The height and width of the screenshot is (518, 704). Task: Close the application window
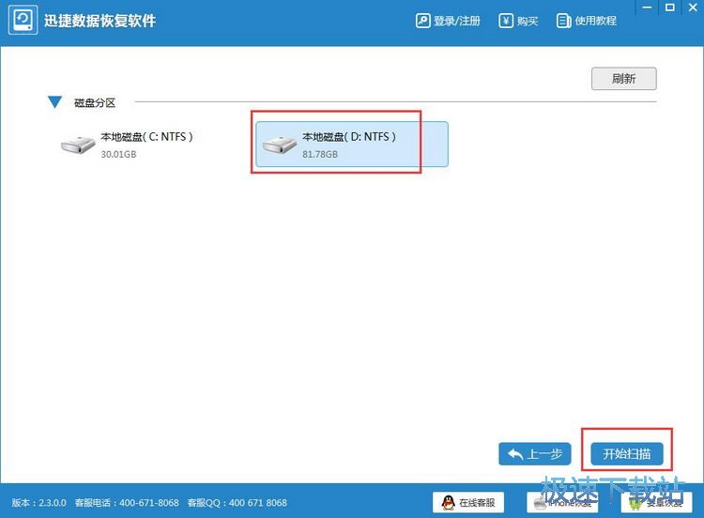tap(693, 8)
